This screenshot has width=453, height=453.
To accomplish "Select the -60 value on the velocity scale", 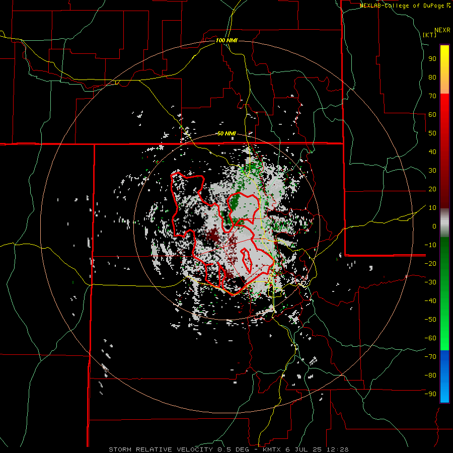I will [x=430, y=338].
